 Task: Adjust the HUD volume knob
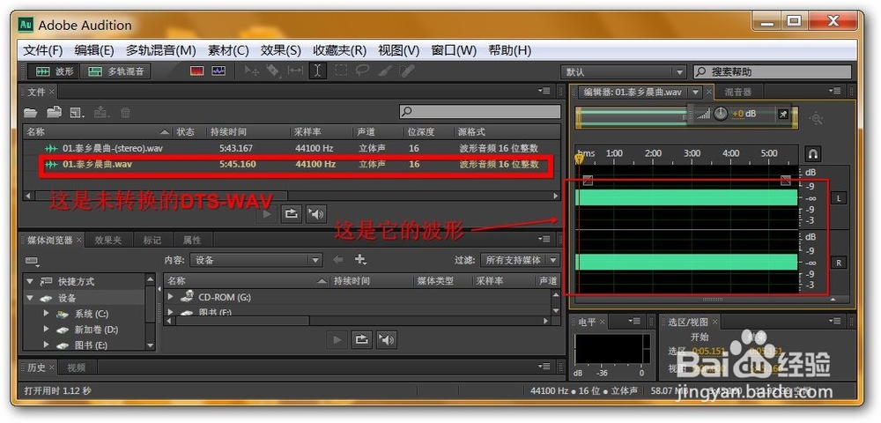click(x=721, y=114)
